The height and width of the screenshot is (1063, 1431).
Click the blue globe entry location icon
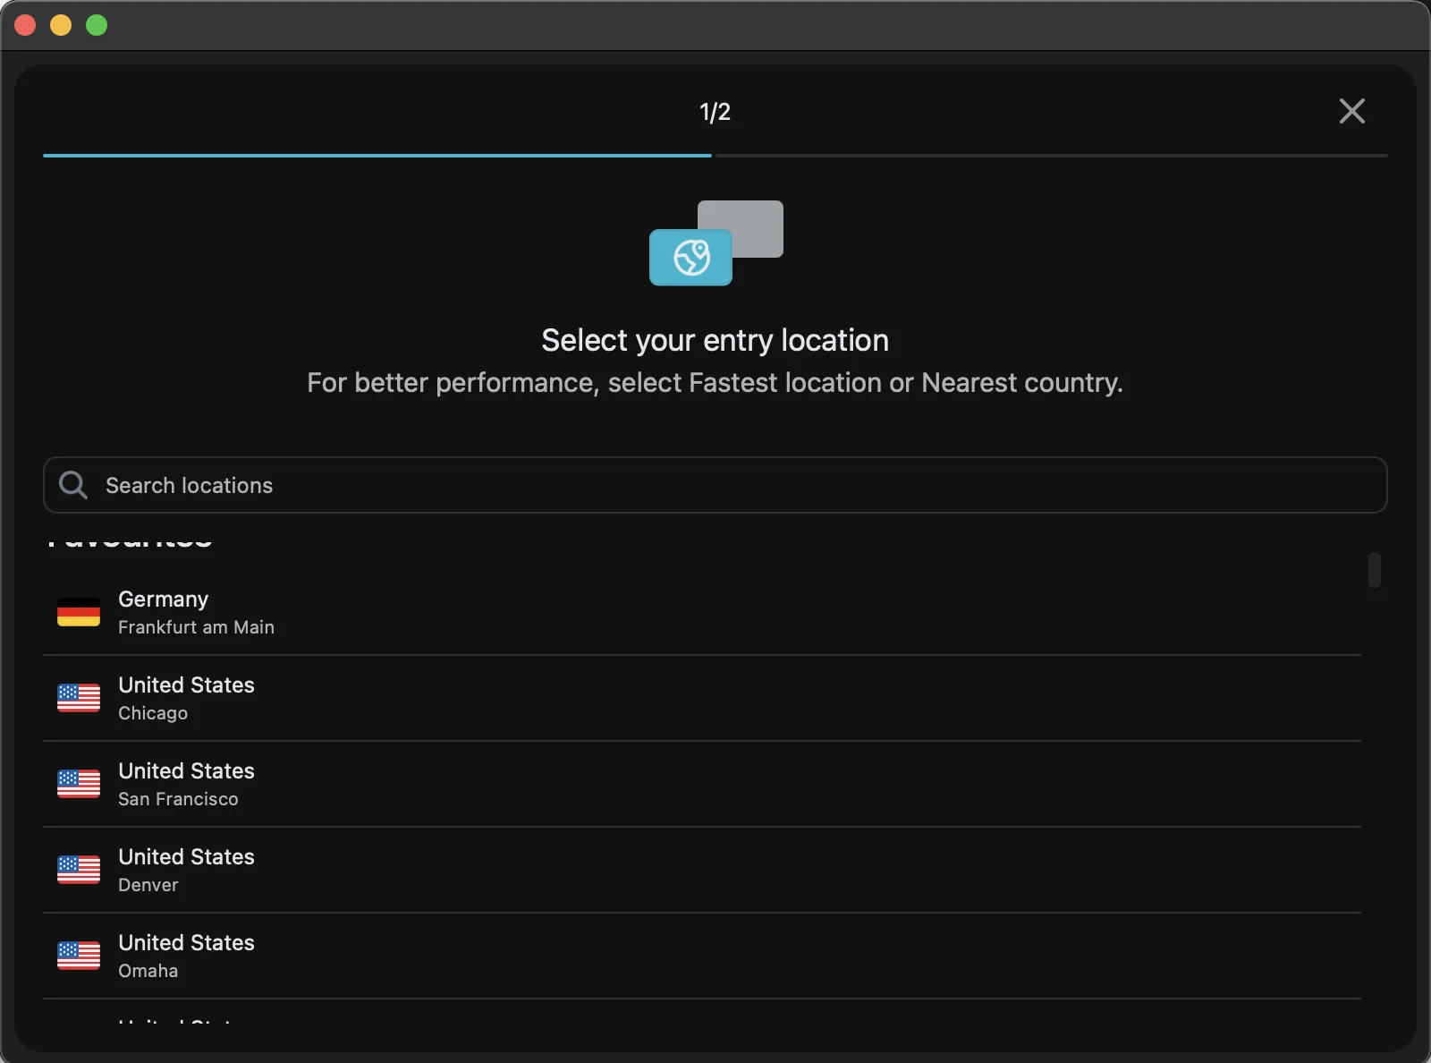coord(690,258)
